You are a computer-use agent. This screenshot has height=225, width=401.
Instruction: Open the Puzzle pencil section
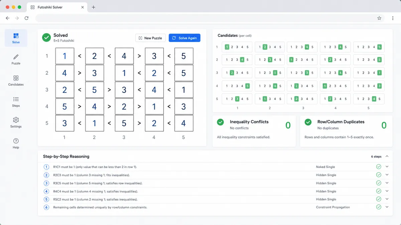[x=16, y=59]
